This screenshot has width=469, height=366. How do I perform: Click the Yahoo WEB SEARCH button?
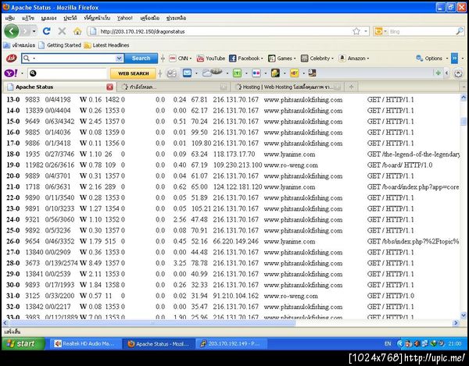[x=133, y=73]
